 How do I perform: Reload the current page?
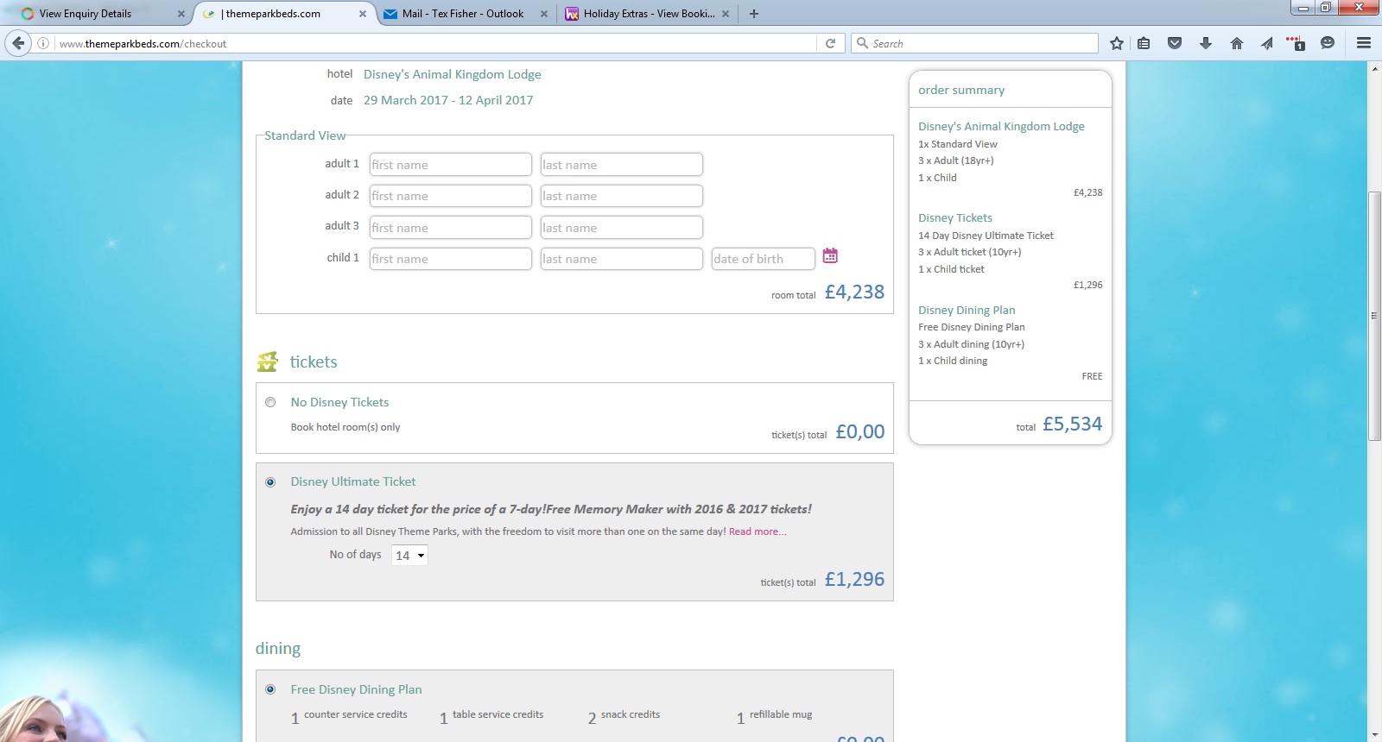(830, 43)
